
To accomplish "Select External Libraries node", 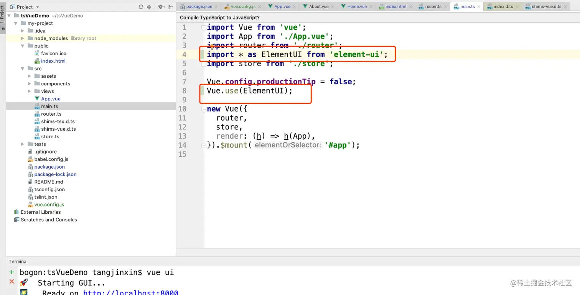I will 41,212.
